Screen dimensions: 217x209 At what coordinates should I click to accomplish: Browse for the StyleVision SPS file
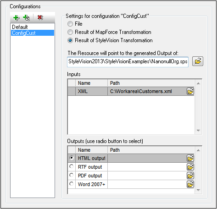(198, 61)
